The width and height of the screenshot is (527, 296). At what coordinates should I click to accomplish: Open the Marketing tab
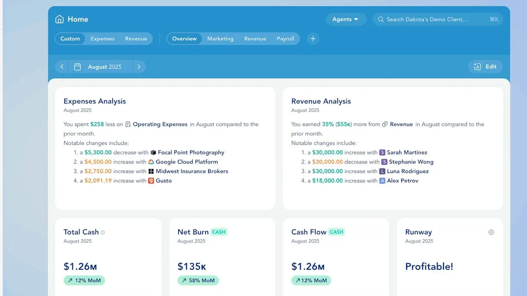(220, 39)
